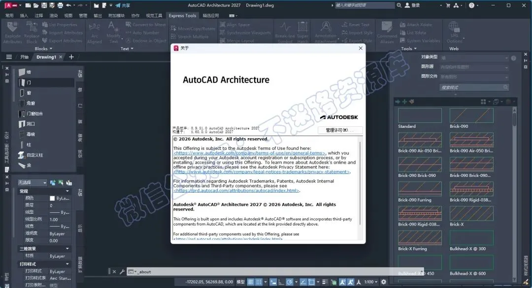Click the Save icon in quick access toolbar
This screenshot has width=532, height=288.
coord(44,5)
